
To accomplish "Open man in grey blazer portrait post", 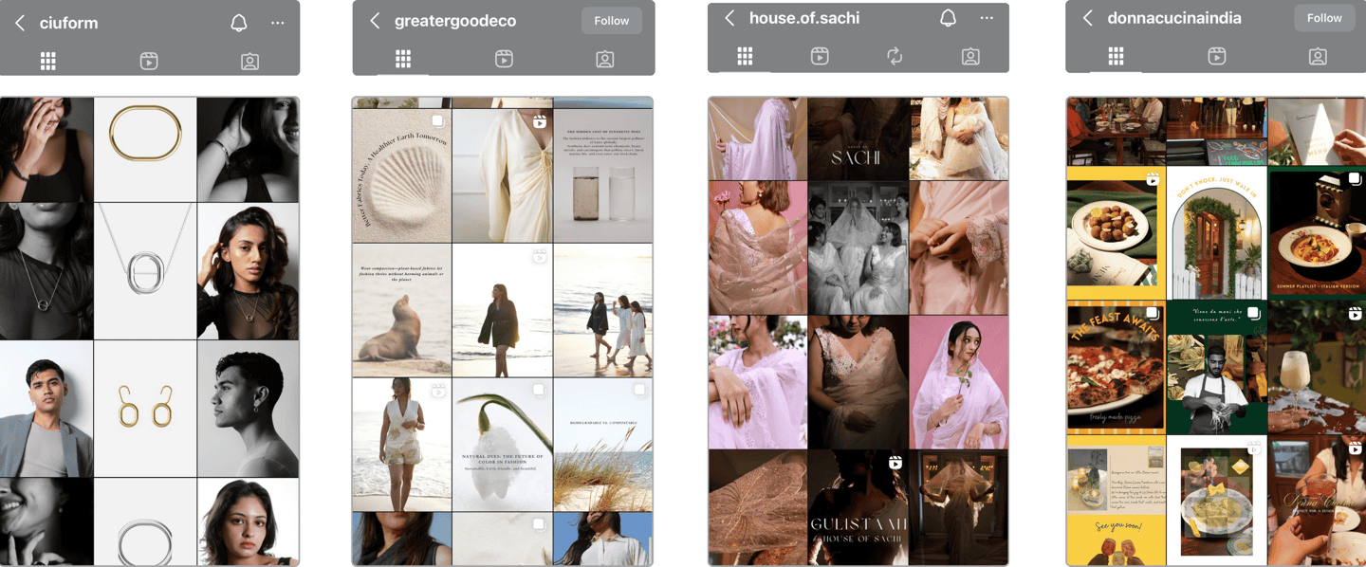I will point(46,408).
